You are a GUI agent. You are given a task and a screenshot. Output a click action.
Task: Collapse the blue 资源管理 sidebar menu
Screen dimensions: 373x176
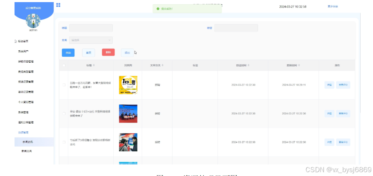pyautogui.click(x=23, y=133)
